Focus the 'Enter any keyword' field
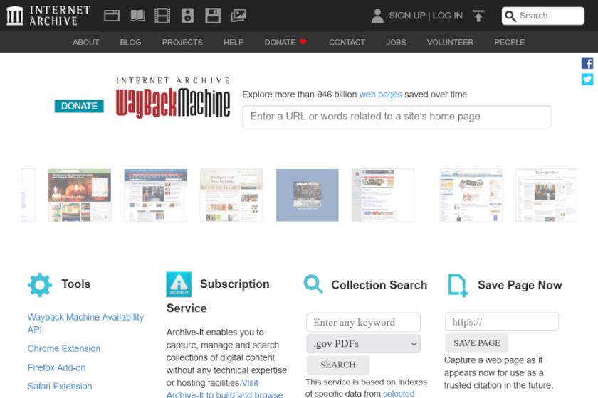The width and height of the screenshot is (598, 398). coord(364,323)
